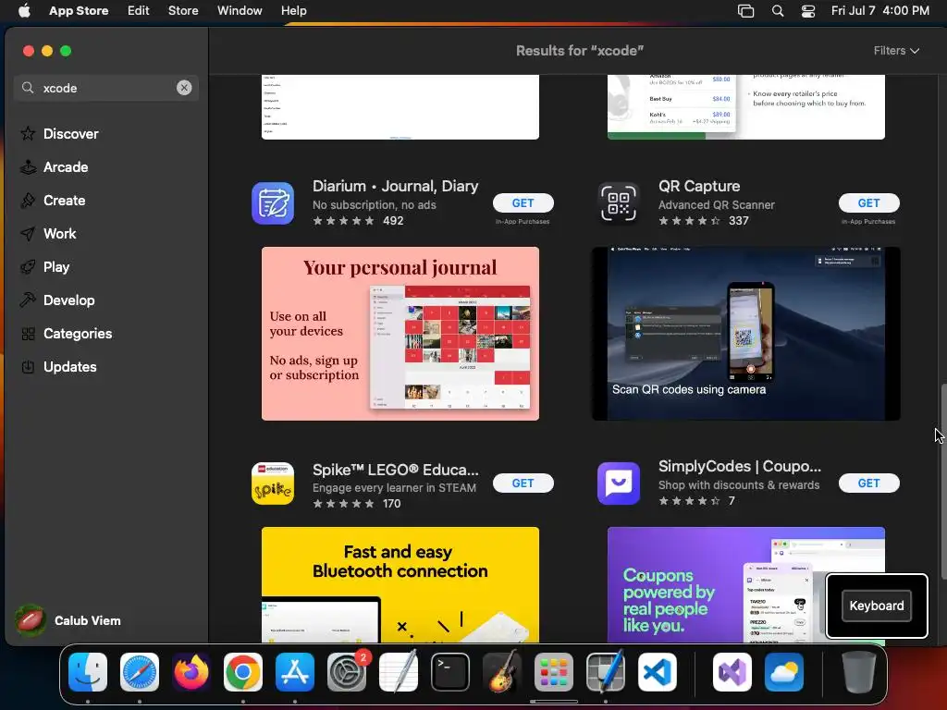The image size is (947, 710).
Task: Launch Terminal from the Dock
Action: pos(450,672)
